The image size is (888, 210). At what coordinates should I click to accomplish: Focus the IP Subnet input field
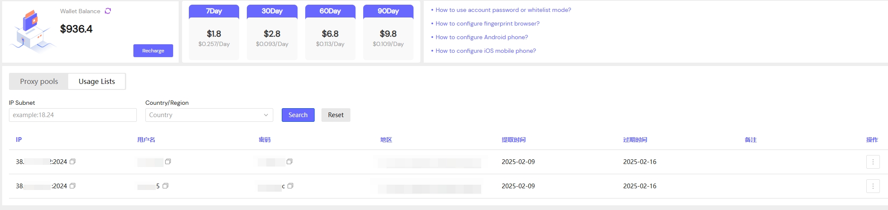[x=73, y=115]
